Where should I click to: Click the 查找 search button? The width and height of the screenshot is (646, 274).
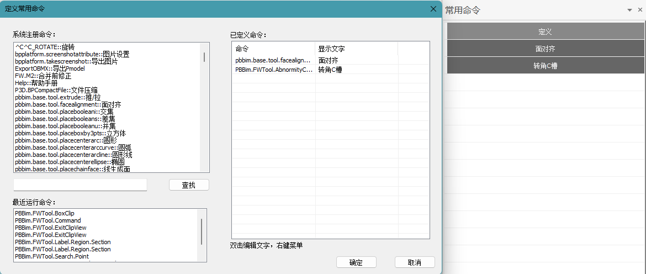click(x=189, y=185)
